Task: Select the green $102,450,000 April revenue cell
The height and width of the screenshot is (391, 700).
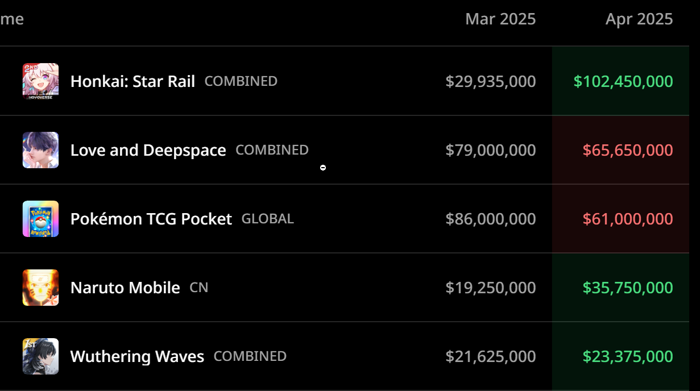Action: (x=620, y=81)
